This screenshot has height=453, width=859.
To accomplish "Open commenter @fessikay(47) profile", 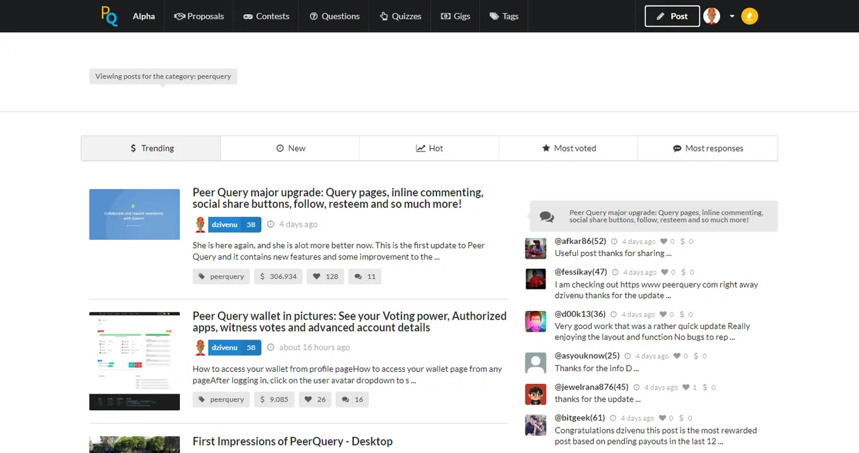I will [x=581, y=271].
